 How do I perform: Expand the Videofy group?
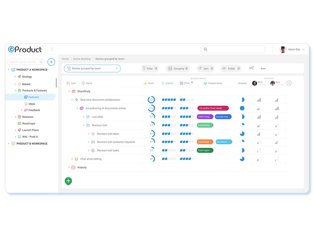(x=69, y=167)
